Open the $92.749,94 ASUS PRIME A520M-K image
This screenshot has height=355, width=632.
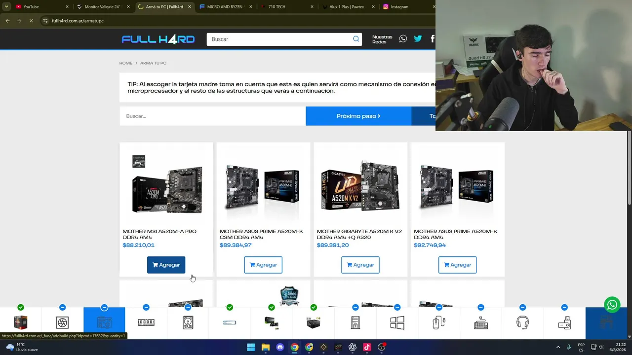click(x=457, y=186)
